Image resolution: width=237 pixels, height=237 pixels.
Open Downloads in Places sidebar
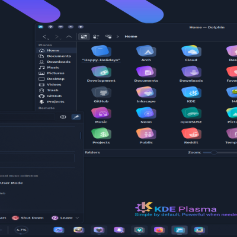point(56,62)
